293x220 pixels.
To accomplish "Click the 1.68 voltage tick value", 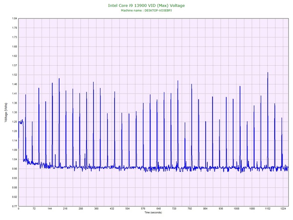I will pyautogui.click(x=14, y=47).
